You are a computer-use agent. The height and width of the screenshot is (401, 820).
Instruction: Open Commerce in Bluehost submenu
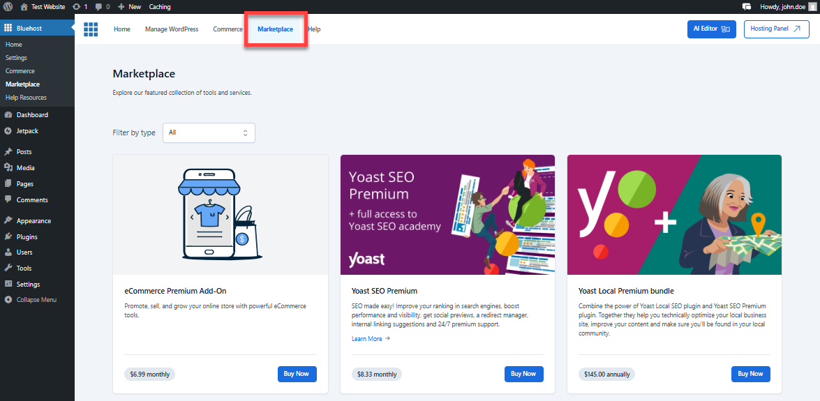(x=20, y=71)
